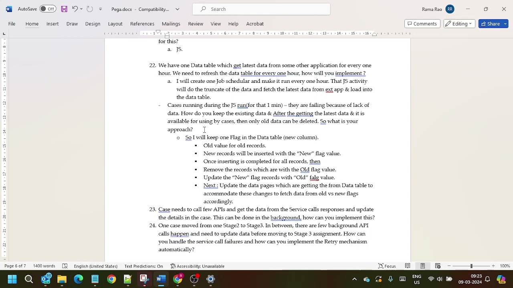Expand the Undo history dropdown arrow

[x=81, y=9]
